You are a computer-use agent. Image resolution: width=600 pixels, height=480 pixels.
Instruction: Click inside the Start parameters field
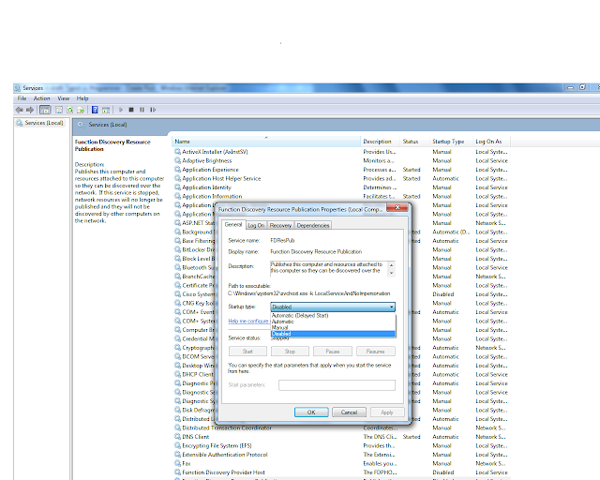pos(337,385)
